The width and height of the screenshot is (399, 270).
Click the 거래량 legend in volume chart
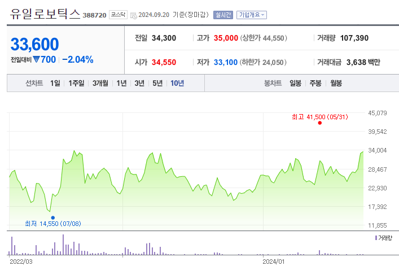tap(383, 238)
